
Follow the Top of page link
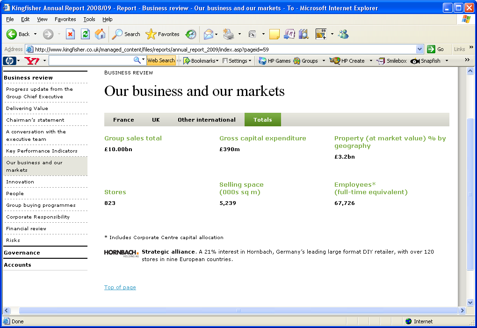tap(120, 287)
